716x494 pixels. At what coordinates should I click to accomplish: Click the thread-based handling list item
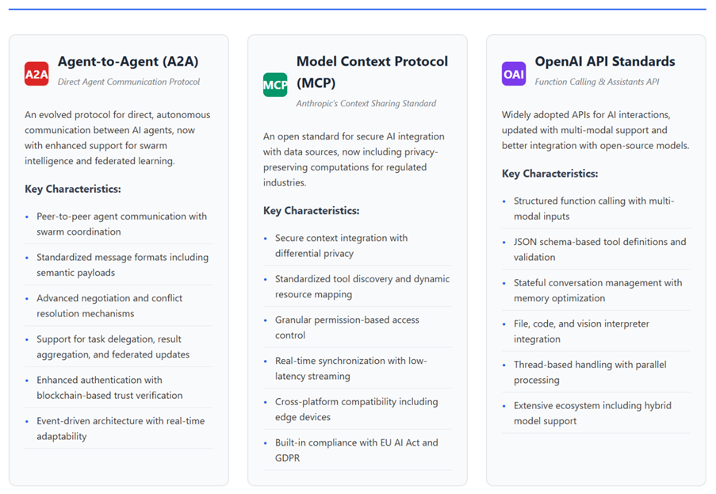590,372
